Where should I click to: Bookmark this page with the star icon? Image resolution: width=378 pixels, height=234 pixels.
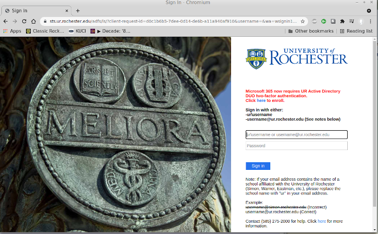[303, 21]
